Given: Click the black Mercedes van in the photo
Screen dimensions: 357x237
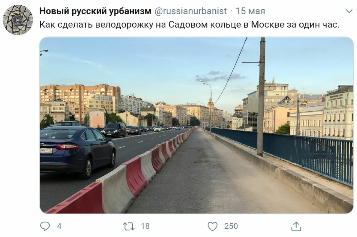Looking at the screenshot, I should pos(114,130).
